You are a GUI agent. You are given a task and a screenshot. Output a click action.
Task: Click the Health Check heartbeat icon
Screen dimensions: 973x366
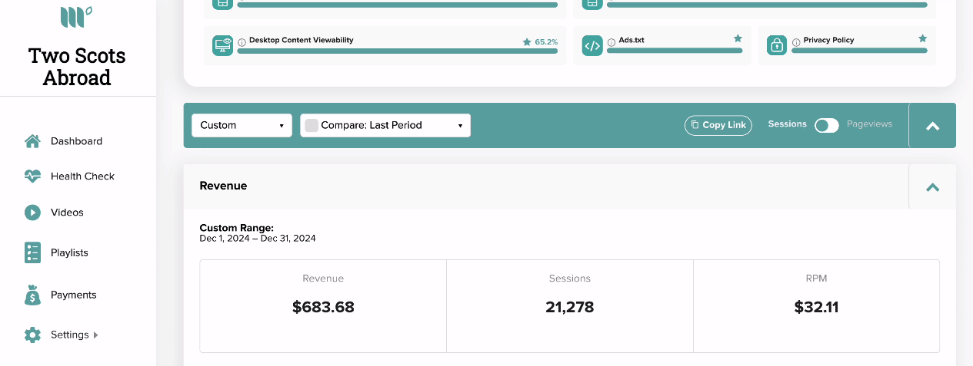(32, 176)
